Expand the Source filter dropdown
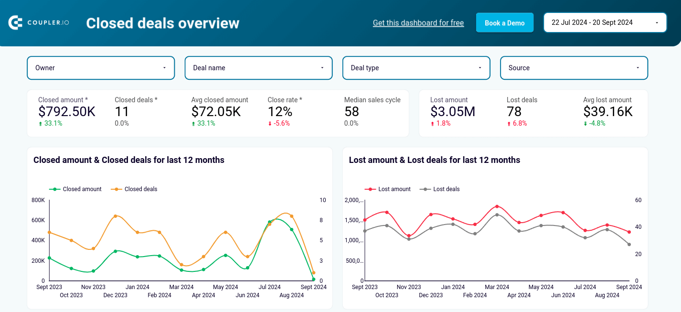The width and height of the screenshot is (681, 312). [574, 68]
